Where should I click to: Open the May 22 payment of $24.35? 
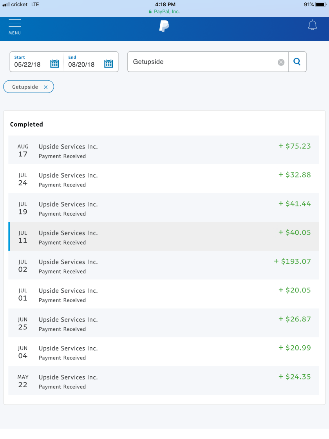click(x=163, y=381)
